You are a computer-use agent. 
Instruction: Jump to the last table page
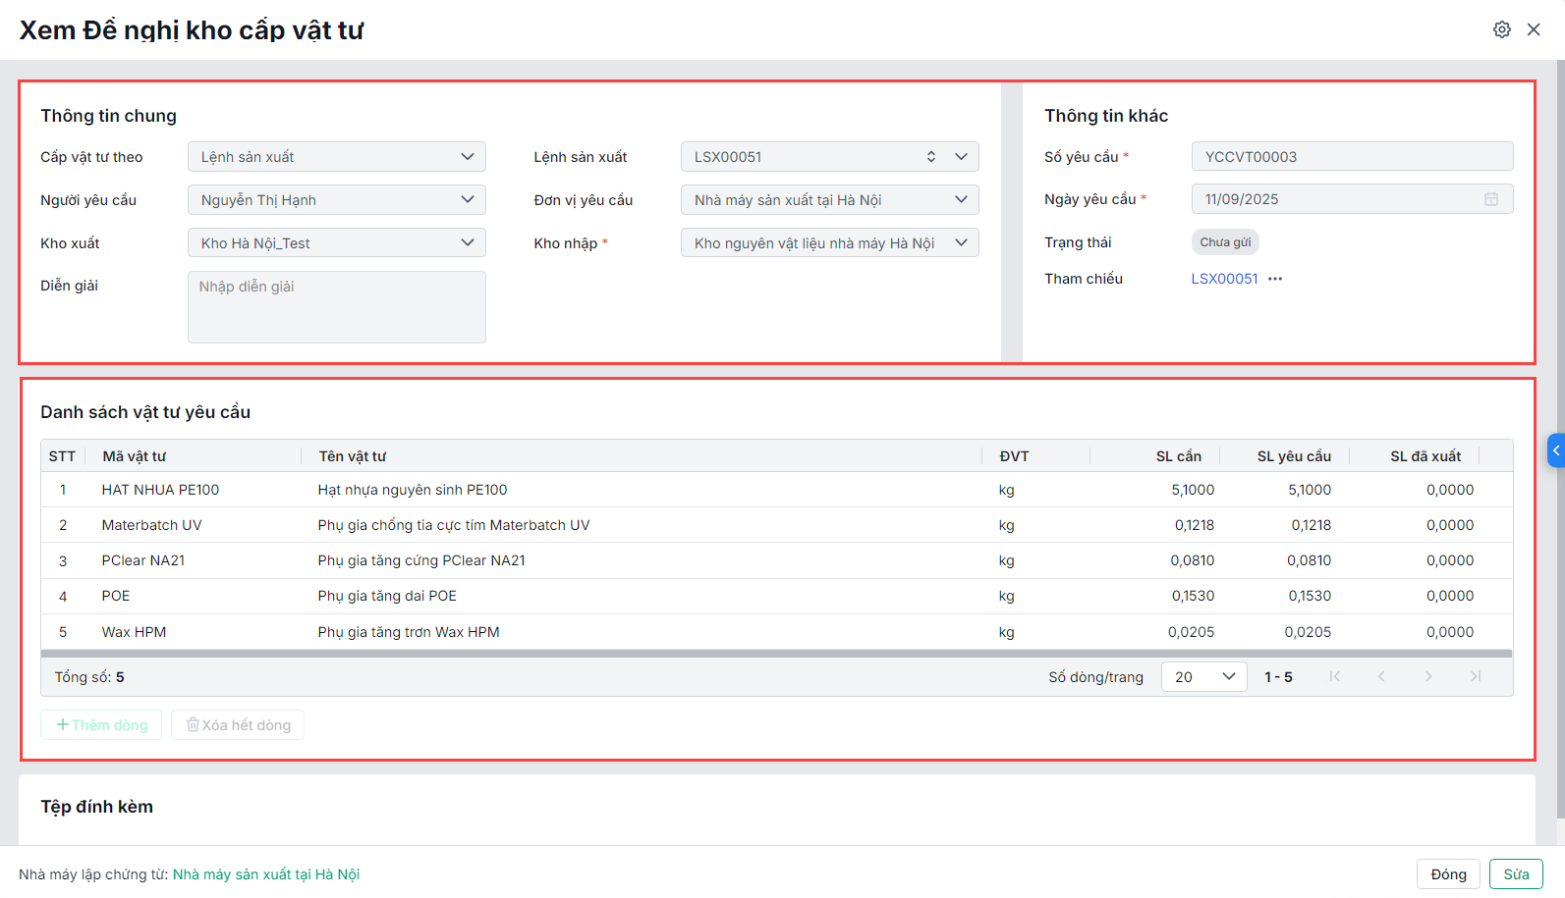pos(1476,676)
